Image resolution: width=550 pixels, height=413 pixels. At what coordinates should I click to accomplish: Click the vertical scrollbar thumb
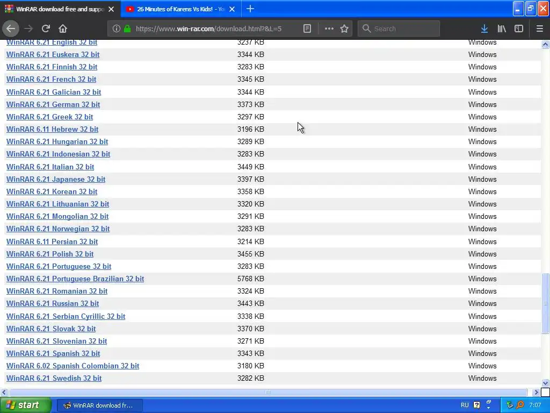545,303
